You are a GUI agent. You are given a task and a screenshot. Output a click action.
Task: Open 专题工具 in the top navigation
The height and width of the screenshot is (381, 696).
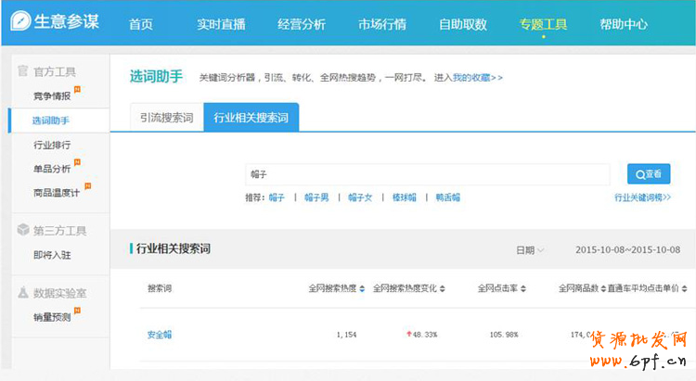coord(543,24)
